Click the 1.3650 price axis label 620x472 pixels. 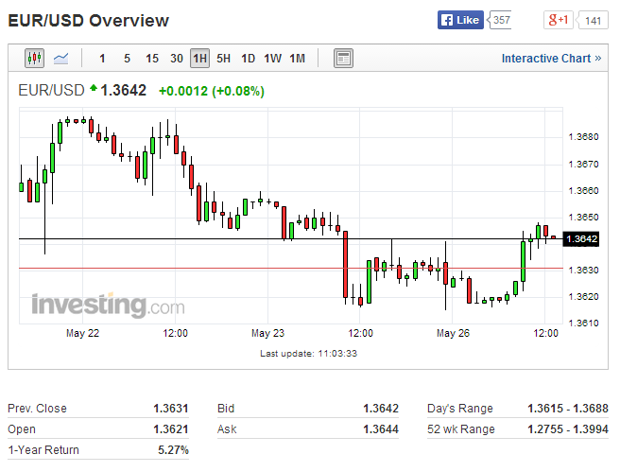(584, 218)
